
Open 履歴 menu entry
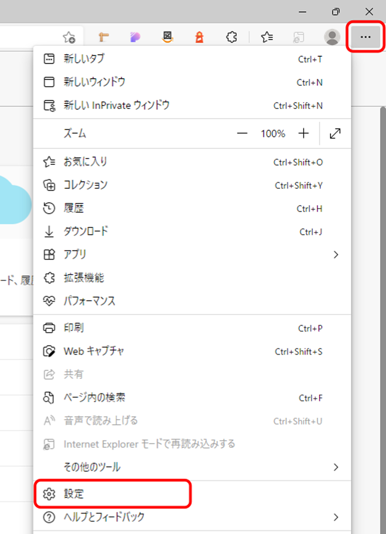192,208
